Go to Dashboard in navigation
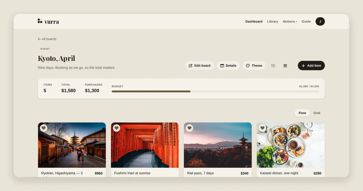 254,21
